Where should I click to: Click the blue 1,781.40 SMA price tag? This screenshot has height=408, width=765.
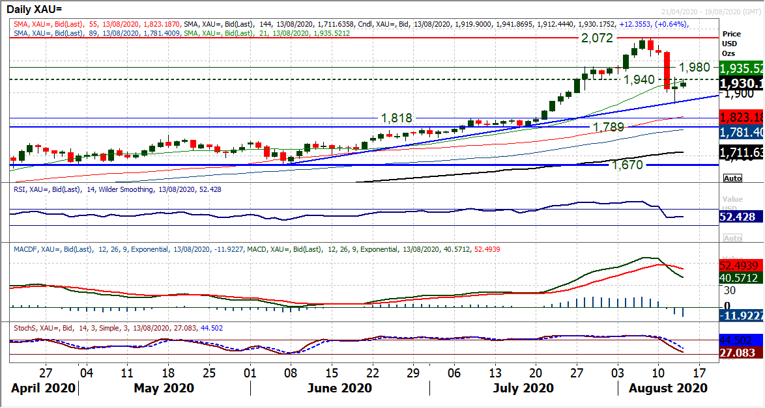pos(742,133)
